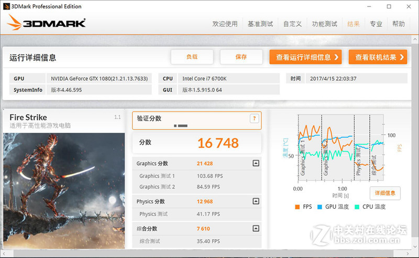The height and width of the screenshot is (258, 419).
Task: Click the Graphics 测试 1 row label
Action: [x=157, y=176]
